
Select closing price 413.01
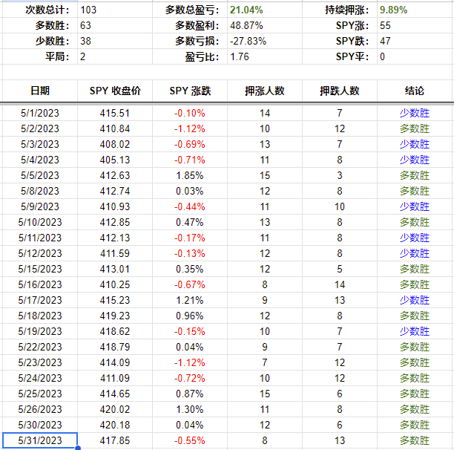(115, 270)
